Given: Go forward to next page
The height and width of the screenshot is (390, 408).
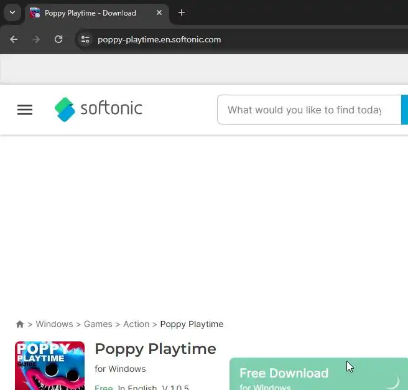Looking at the screenshot, I should [x=36, y=39].
